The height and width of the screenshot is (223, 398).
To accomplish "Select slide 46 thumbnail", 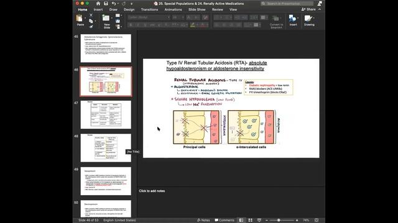I will click(106, 81).
